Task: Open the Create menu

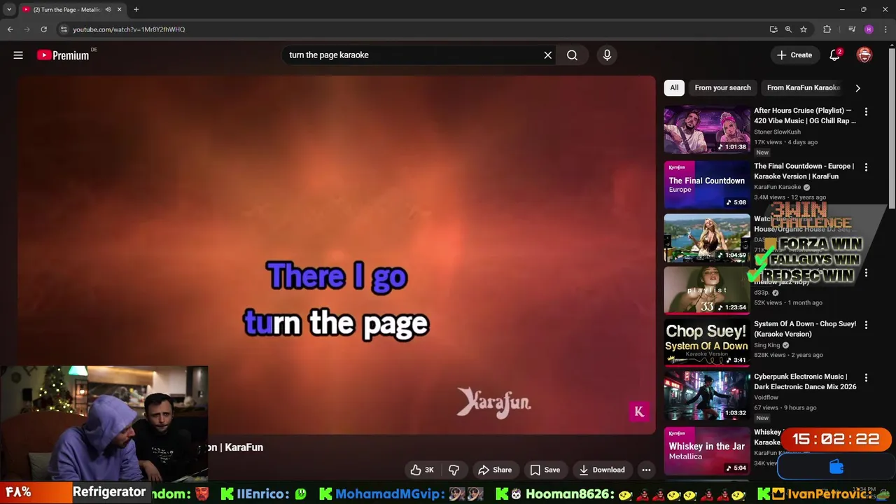Action: pyautogui.click(x=794, y=55)
